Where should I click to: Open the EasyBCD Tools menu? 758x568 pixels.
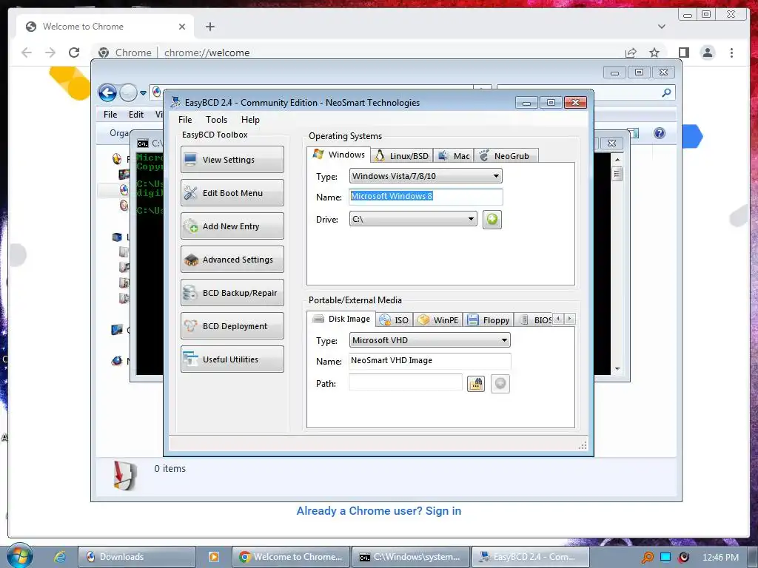point(216,120)
